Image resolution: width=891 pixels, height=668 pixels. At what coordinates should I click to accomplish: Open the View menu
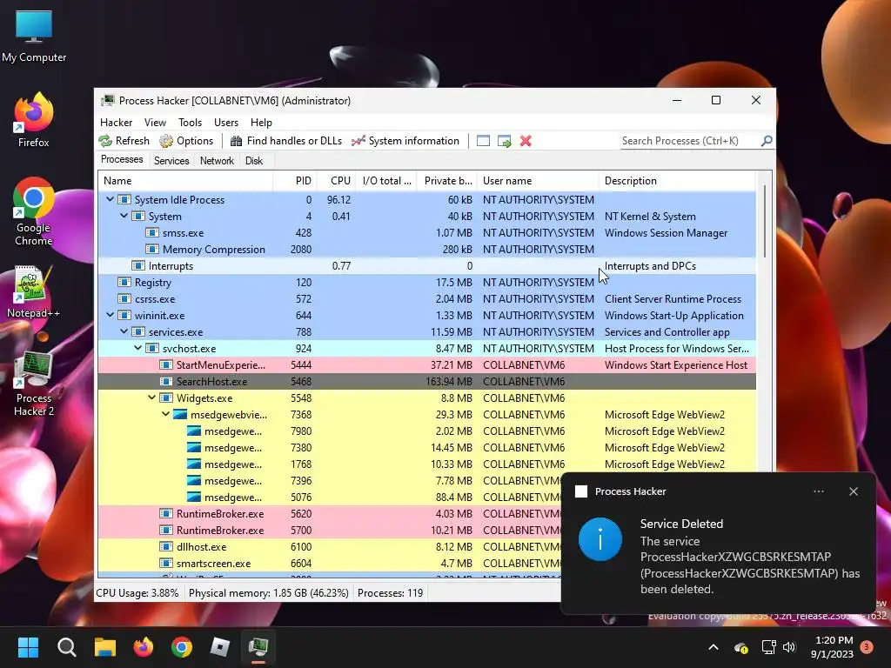155,122
